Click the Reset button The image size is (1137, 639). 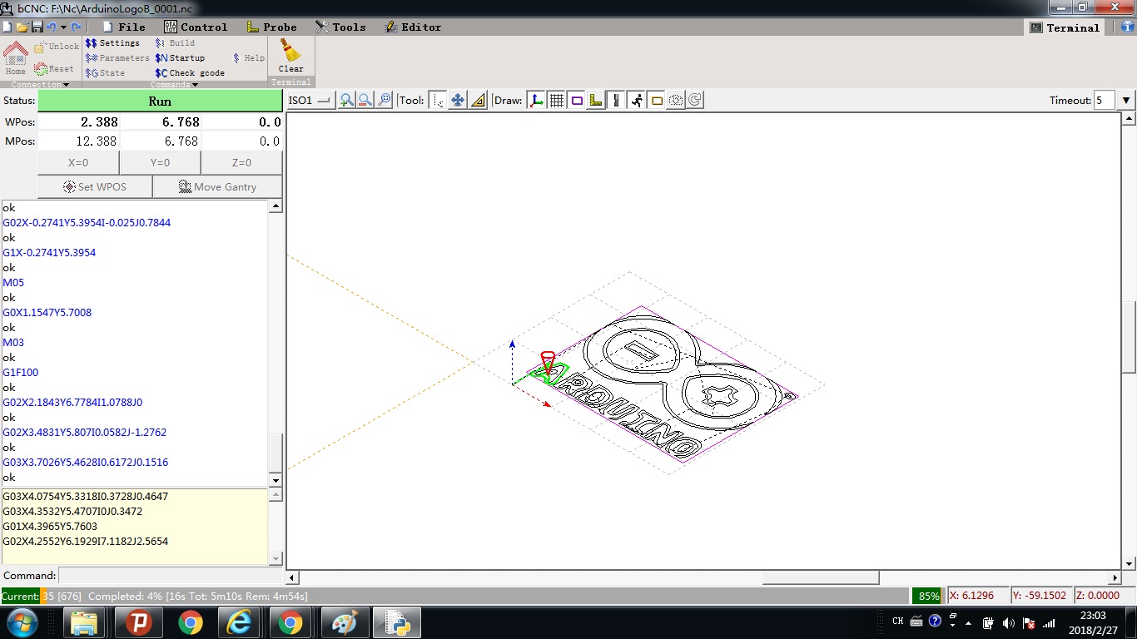coord(54,69)
